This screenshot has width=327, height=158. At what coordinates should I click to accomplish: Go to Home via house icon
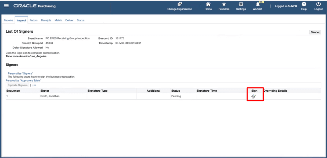pos(208,4)
